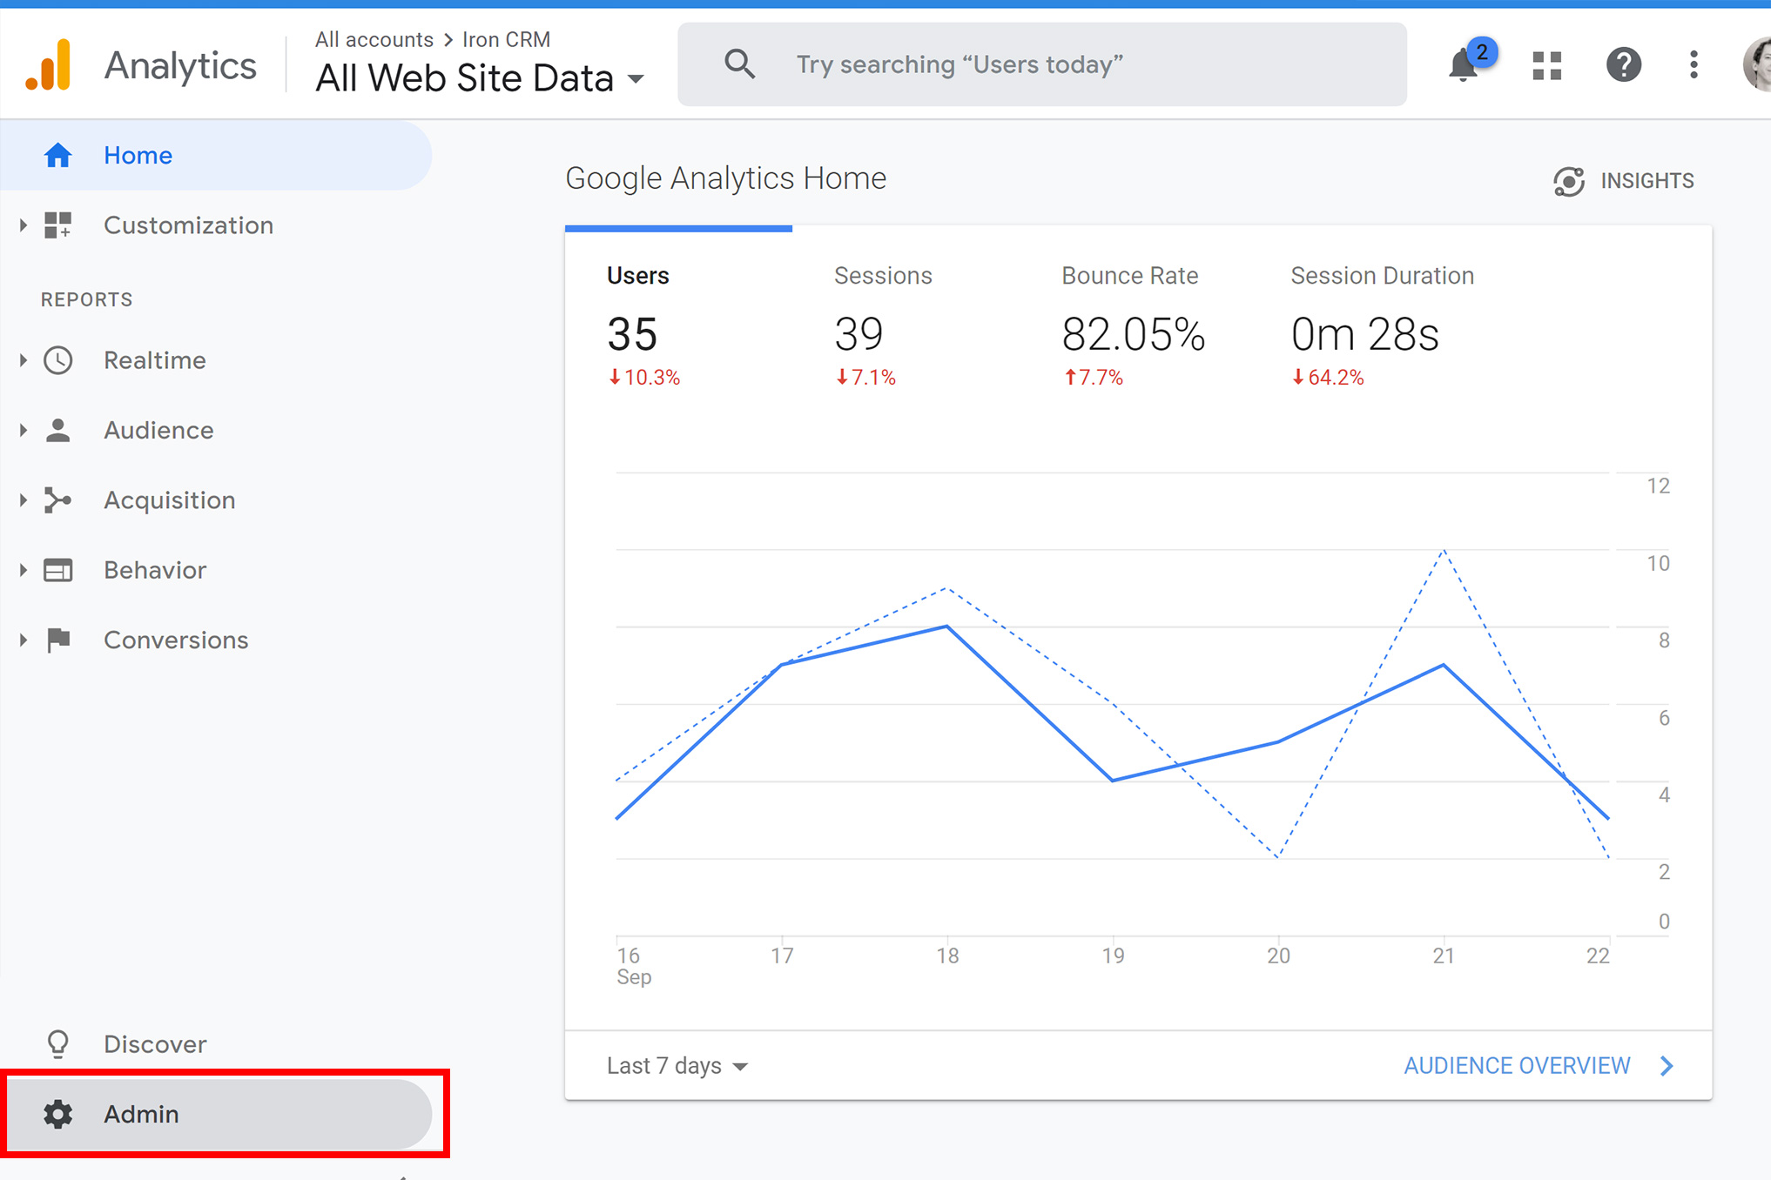Viewport: 1771px width, 1180px height.
Task: Click the Audience person icon
Action: tap(58, 430)
